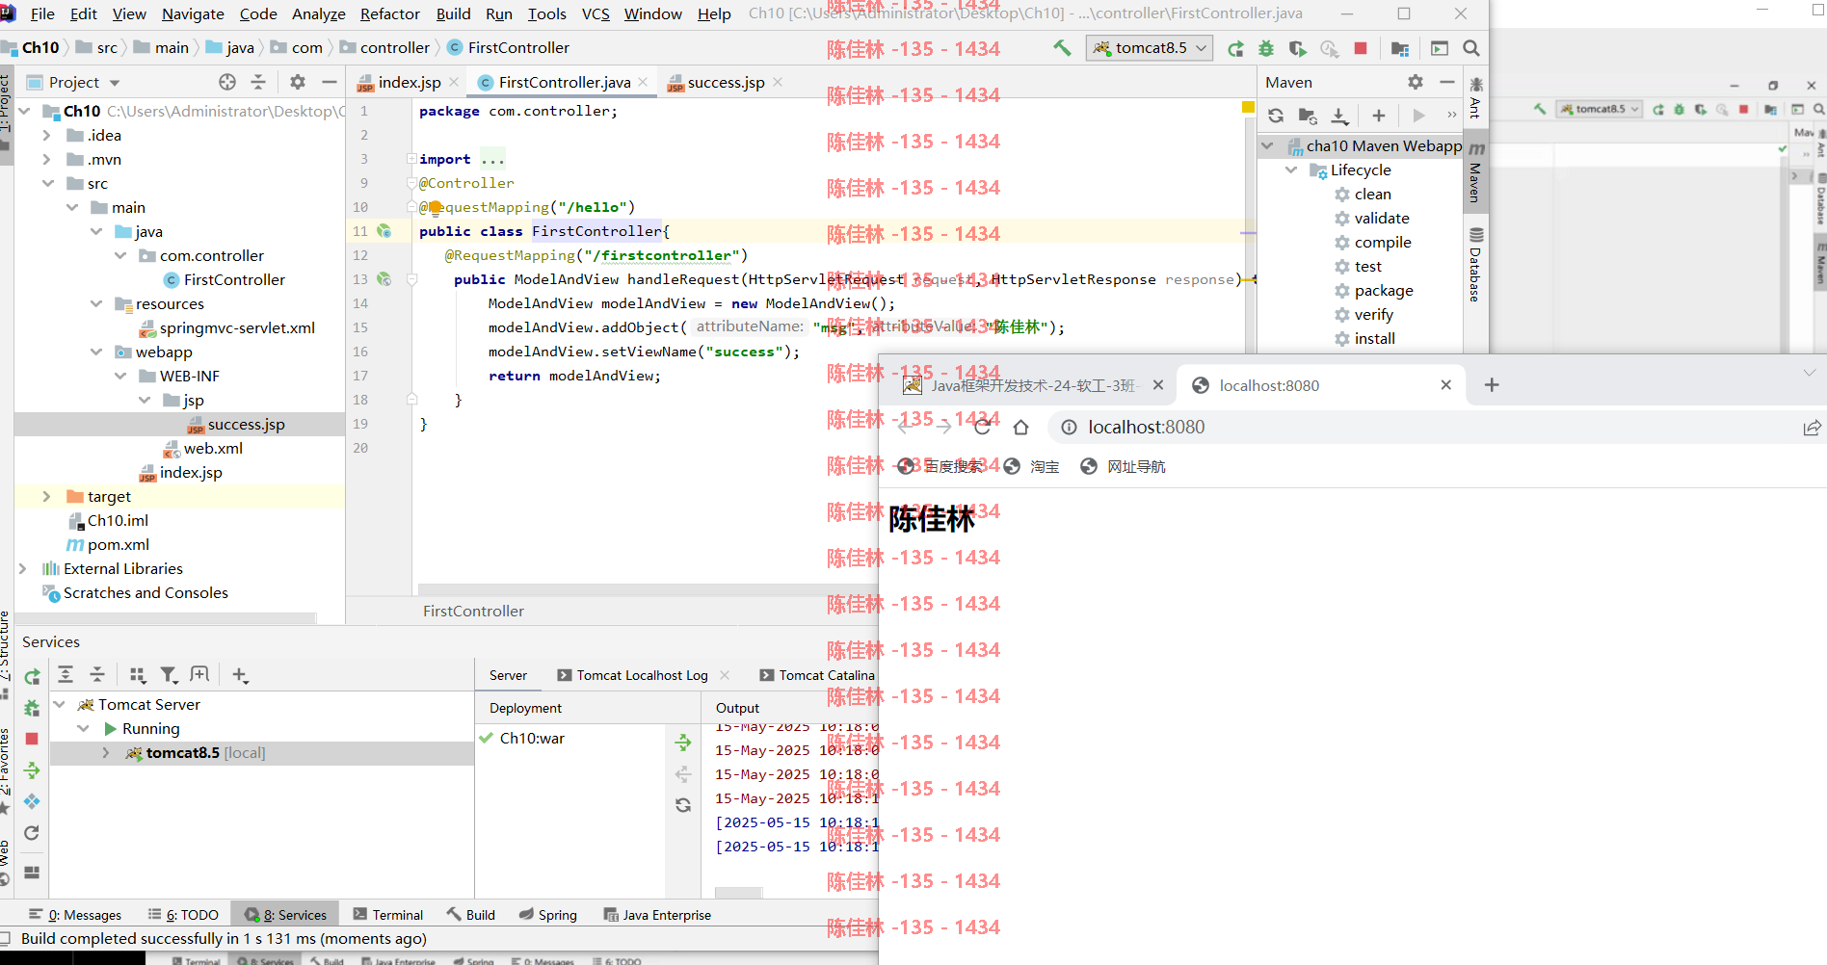Screen dimensions: 1827x965
Task: Click 网址导航 bookmark in browser
Action: 1123,467
